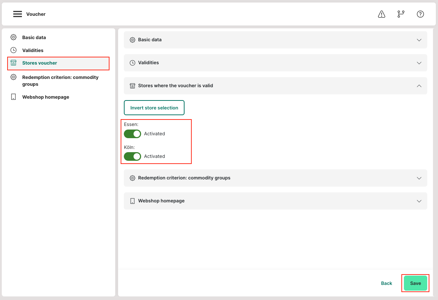The image size is (438, 300).
Task: Click gear icon beside sidebar Basic data
Action: pyautogui.click(x=13, y=37)
